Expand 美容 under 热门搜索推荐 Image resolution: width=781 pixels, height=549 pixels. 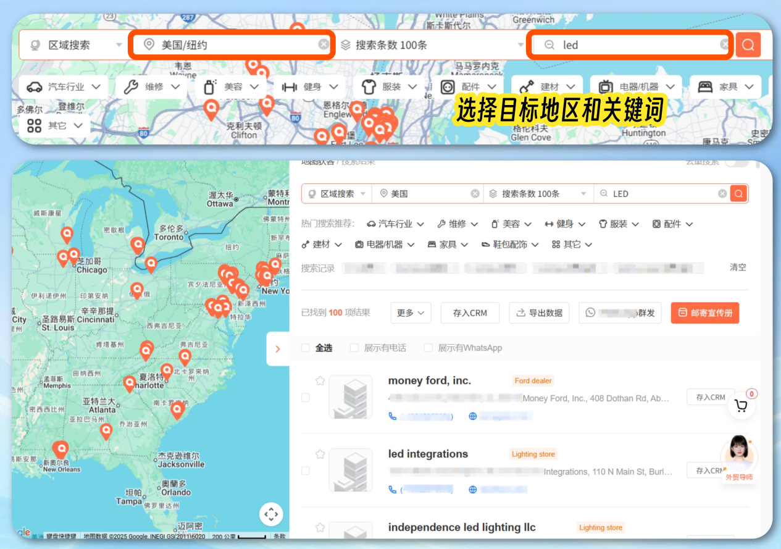click(x=510, y=224)
